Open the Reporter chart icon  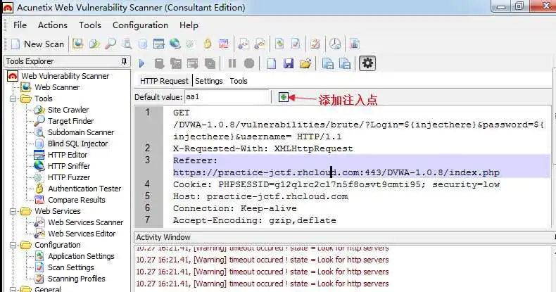point(354,44)
